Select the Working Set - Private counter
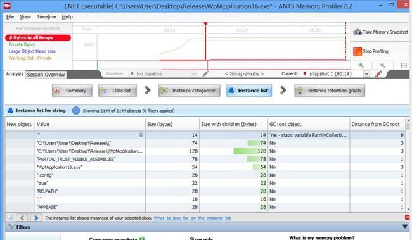Image resolution: width=412 pixels, height=240 pixels. pos(30,58)
